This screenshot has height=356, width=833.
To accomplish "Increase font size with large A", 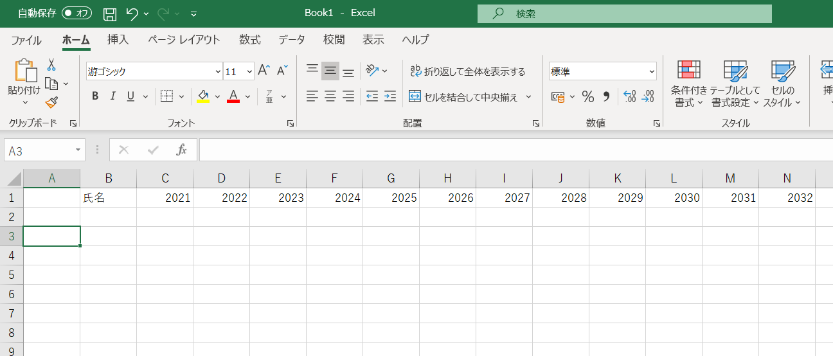I will coord(264,71).
